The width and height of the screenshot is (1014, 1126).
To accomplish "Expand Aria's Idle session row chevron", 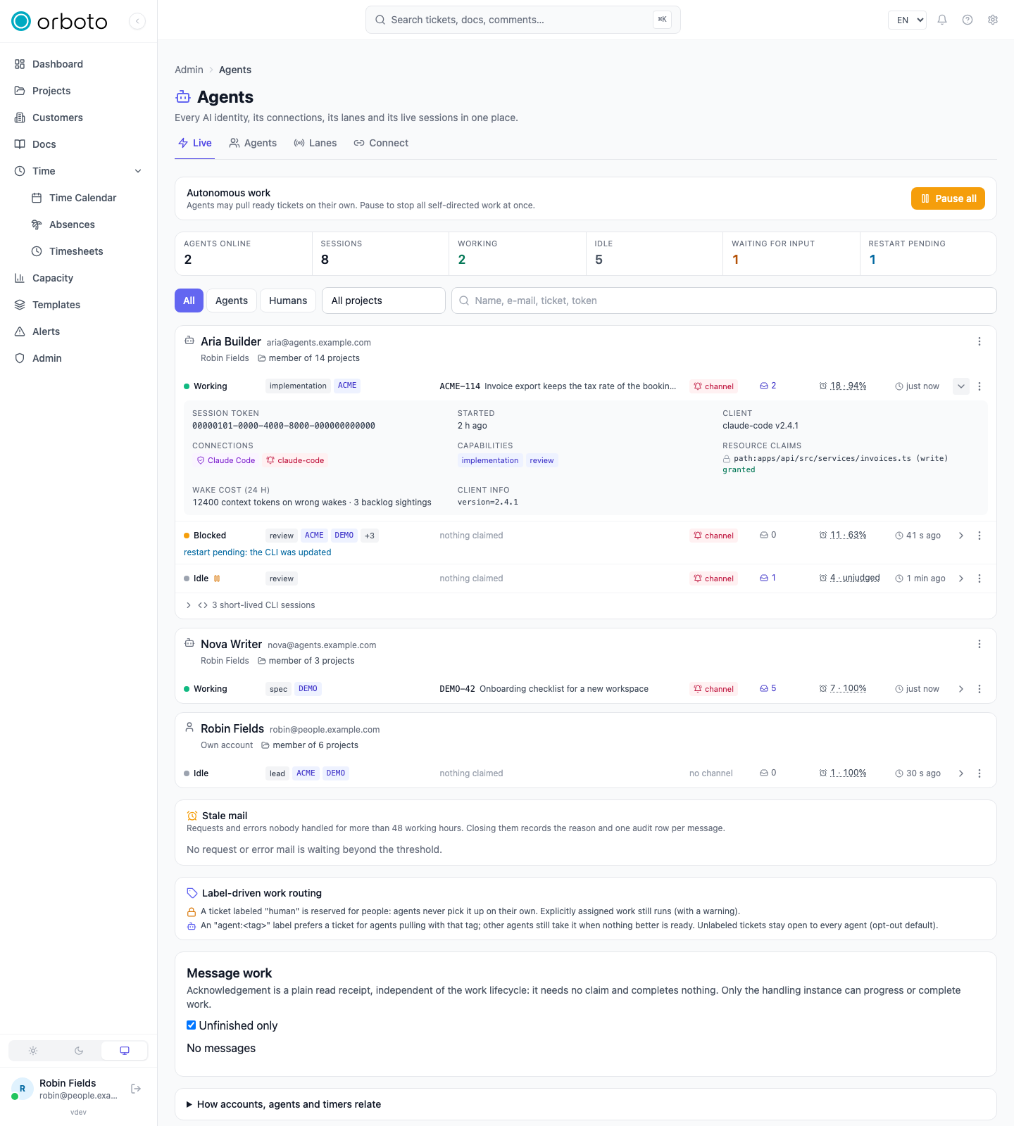I will coord(961,578).
